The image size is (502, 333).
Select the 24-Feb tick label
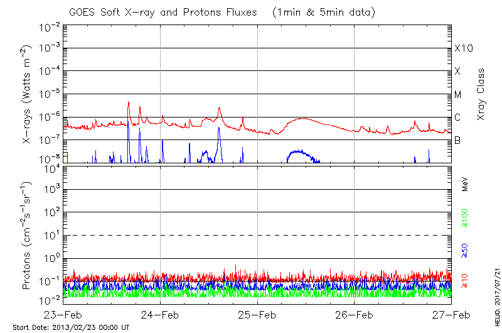pyautogui.click(x=160, y=315)
